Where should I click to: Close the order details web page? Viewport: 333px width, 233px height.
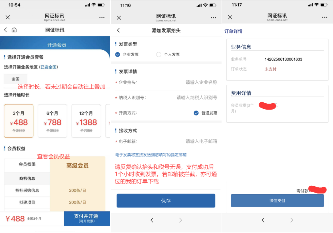(230, 17)
